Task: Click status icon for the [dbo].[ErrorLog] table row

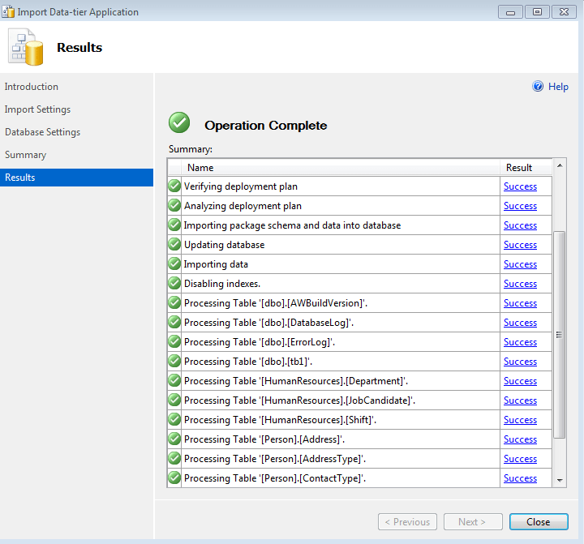Action: tap(174, 342)
